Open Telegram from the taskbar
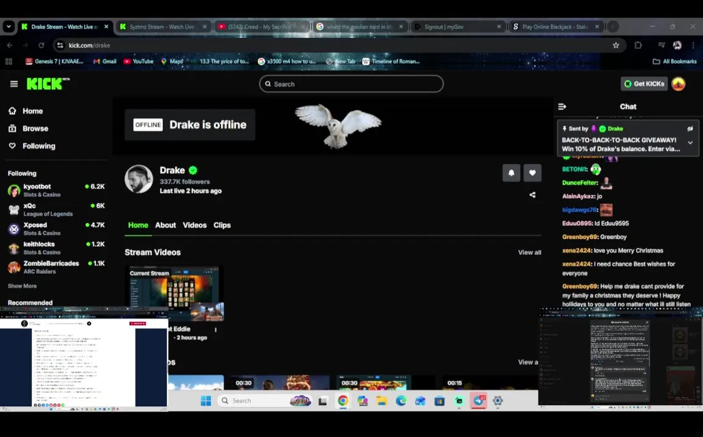This screenshot has height=437, width=703. pyautogui.click(x=478, y=401)
